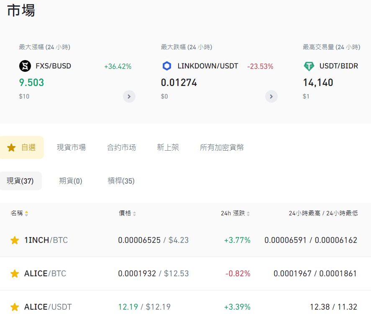Image resolution: width=371 pixels, height=318 pixels.
Task: Click high/low 12.38 / 11.32
Action: click(334, 307)
